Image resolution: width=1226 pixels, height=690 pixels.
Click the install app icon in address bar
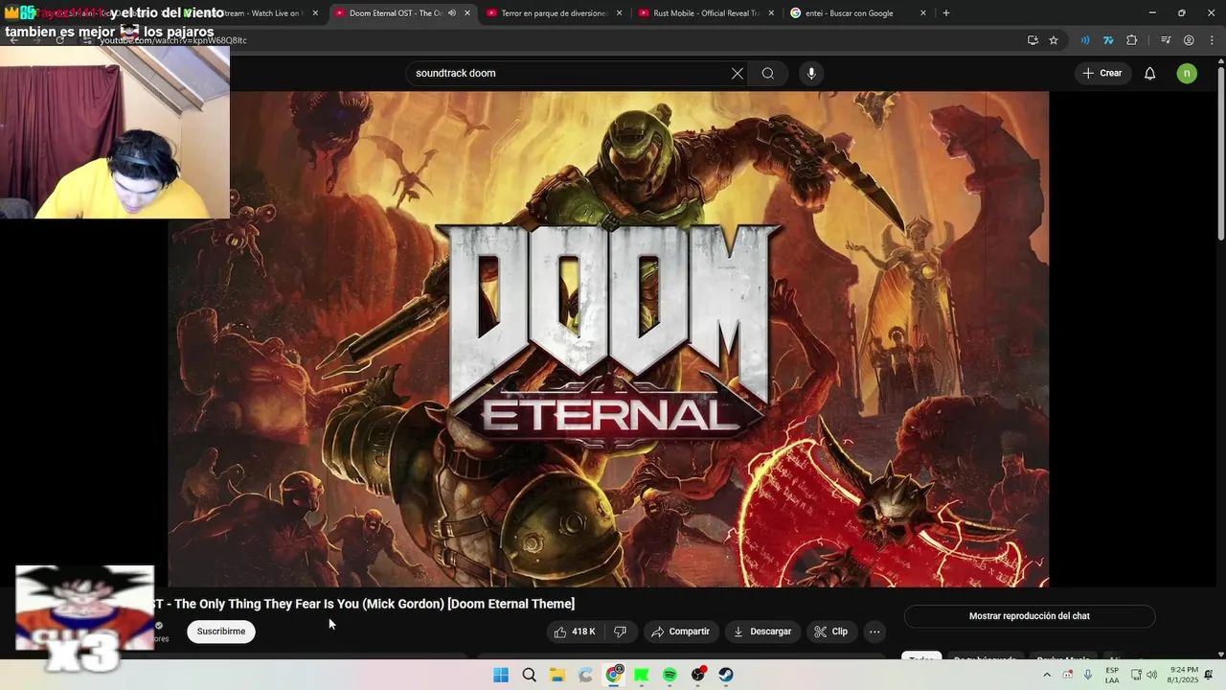(1033, 40)
